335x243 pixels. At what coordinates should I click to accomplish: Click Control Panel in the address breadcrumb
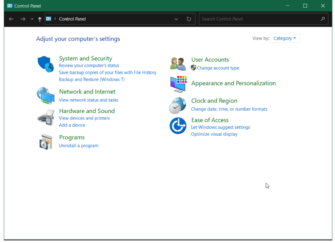point(72,19)
